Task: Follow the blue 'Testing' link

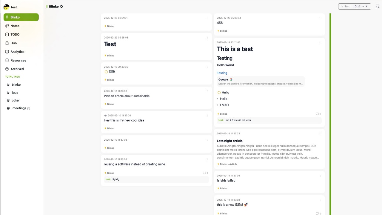Action: (222, 73)
